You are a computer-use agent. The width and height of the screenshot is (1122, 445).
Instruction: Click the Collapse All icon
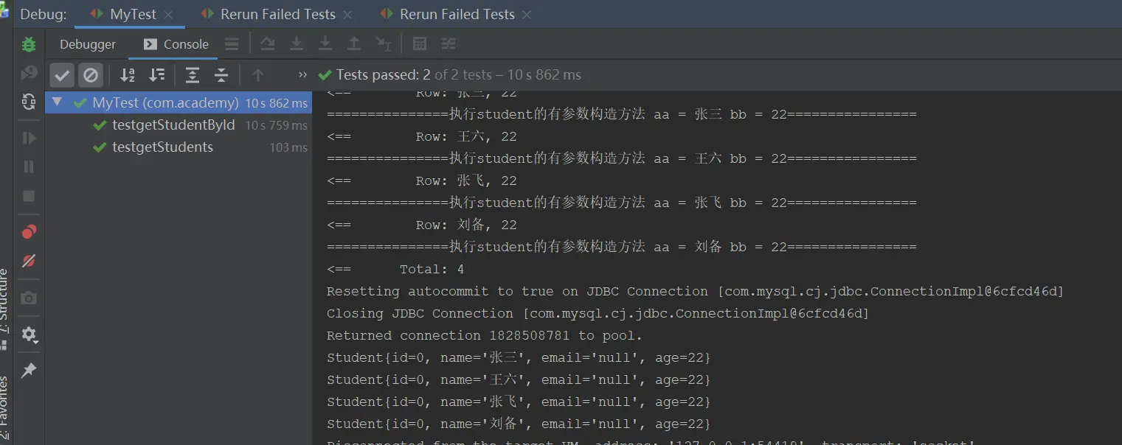click(221, 74)
